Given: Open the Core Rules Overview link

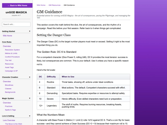Looking at the screenshot, I should [x=7, y=46].
